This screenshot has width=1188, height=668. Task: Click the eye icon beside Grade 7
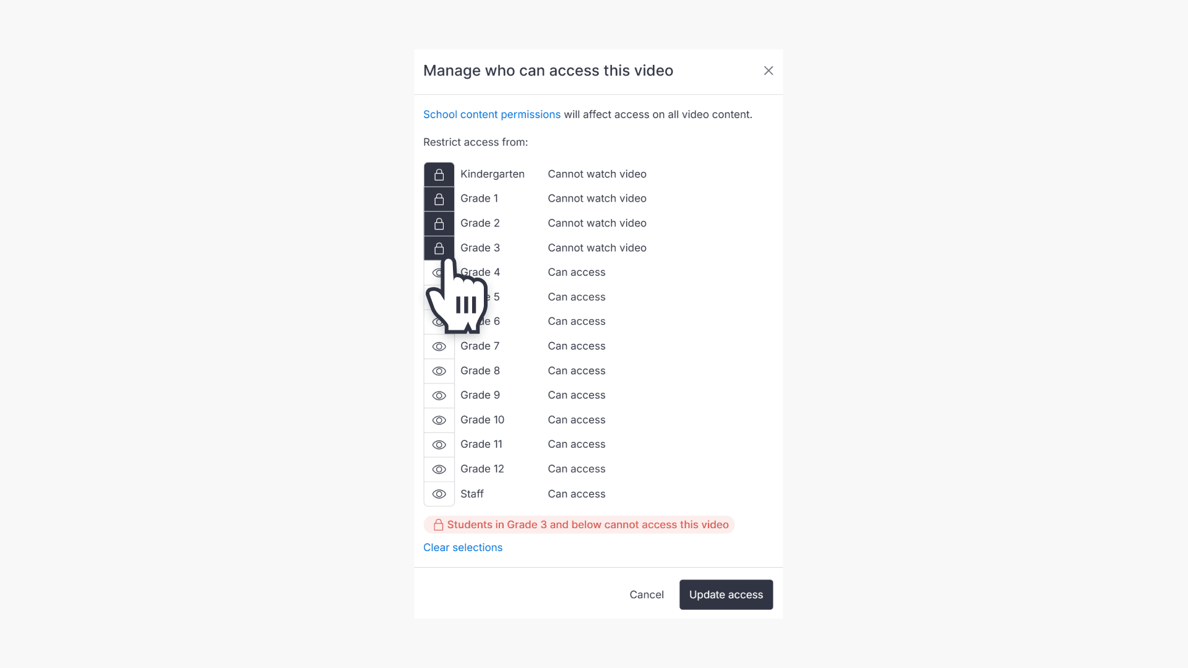click(439, 346)
